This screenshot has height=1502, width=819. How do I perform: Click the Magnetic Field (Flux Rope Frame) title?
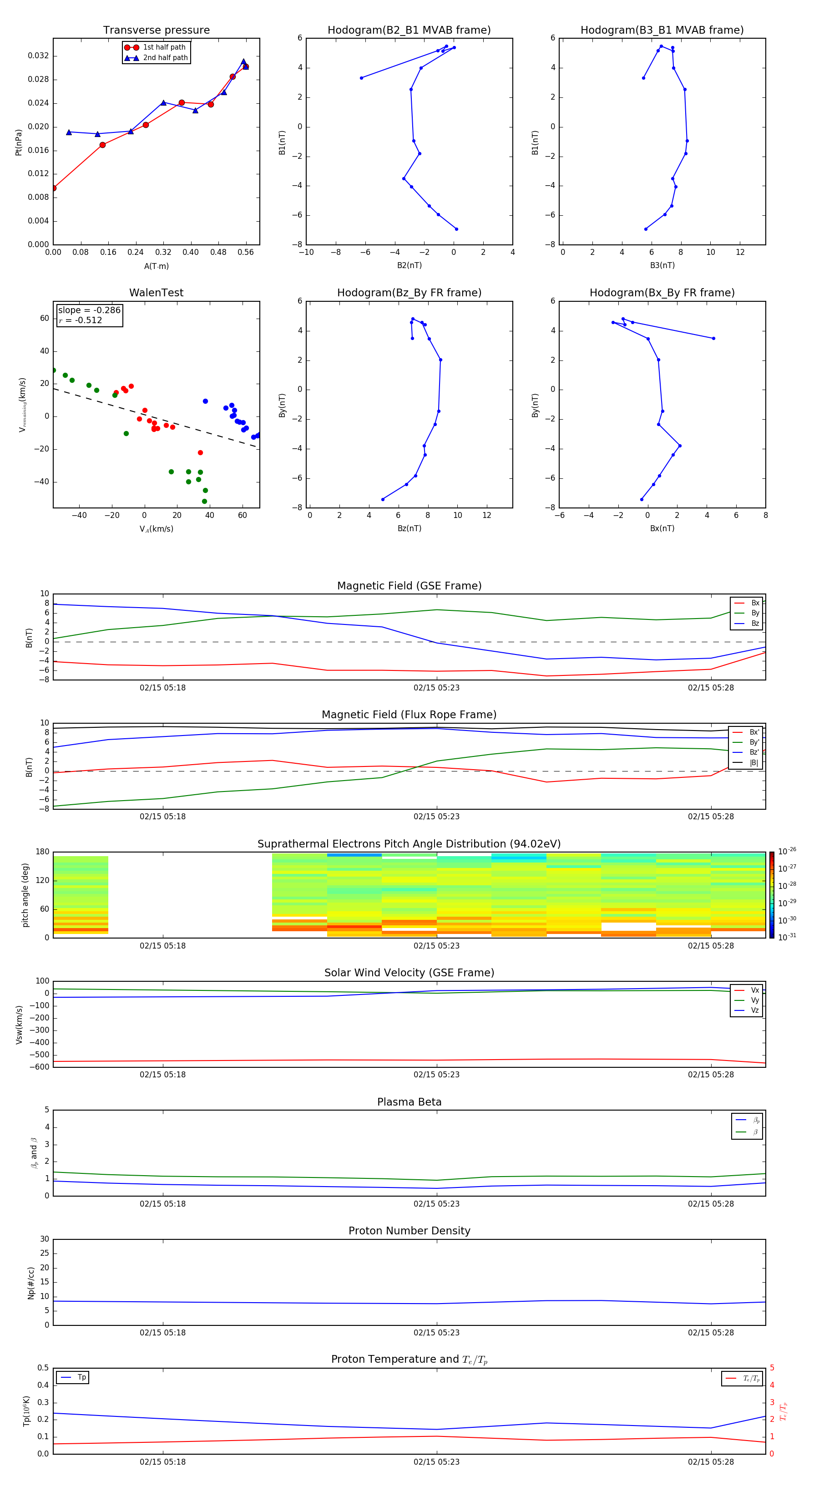click(409, 715)
